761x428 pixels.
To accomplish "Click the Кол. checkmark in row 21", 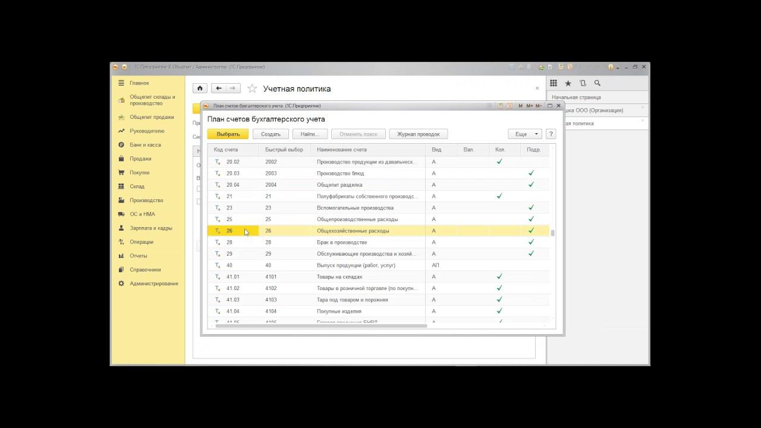I will point(499,196).
